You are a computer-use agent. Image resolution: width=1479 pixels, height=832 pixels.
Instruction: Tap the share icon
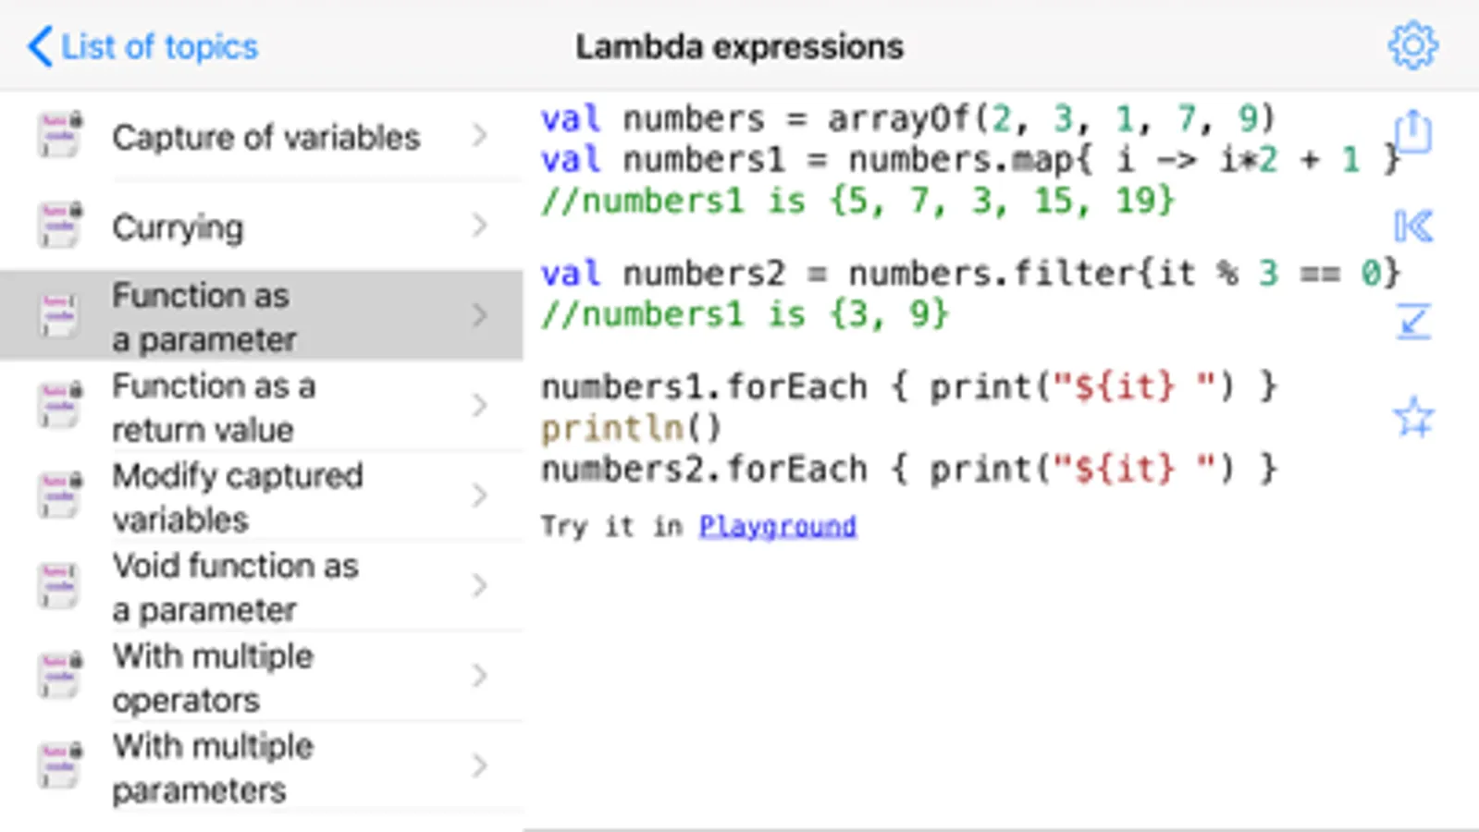click(1412, 131)
